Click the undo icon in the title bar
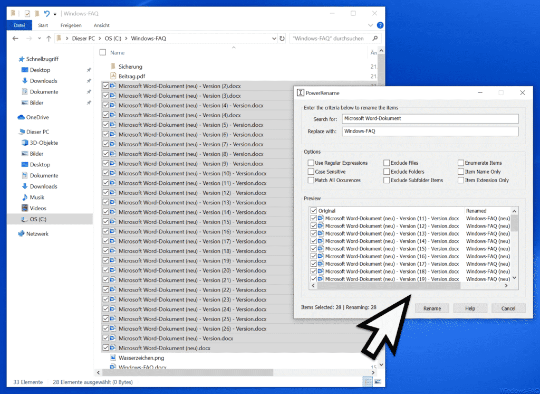 coord(47,13)
